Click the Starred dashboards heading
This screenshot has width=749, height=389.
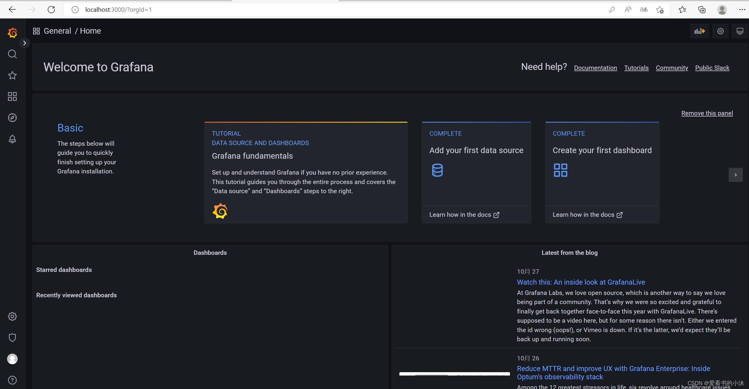(x=64, y=270)
